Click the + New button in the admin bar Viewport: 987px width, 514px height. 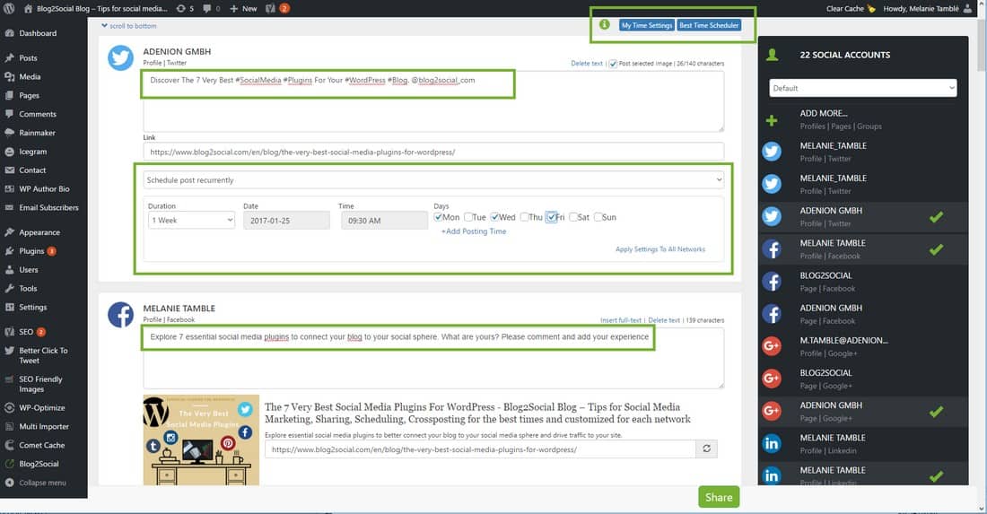pyautogui.click(x=243, y=8)
